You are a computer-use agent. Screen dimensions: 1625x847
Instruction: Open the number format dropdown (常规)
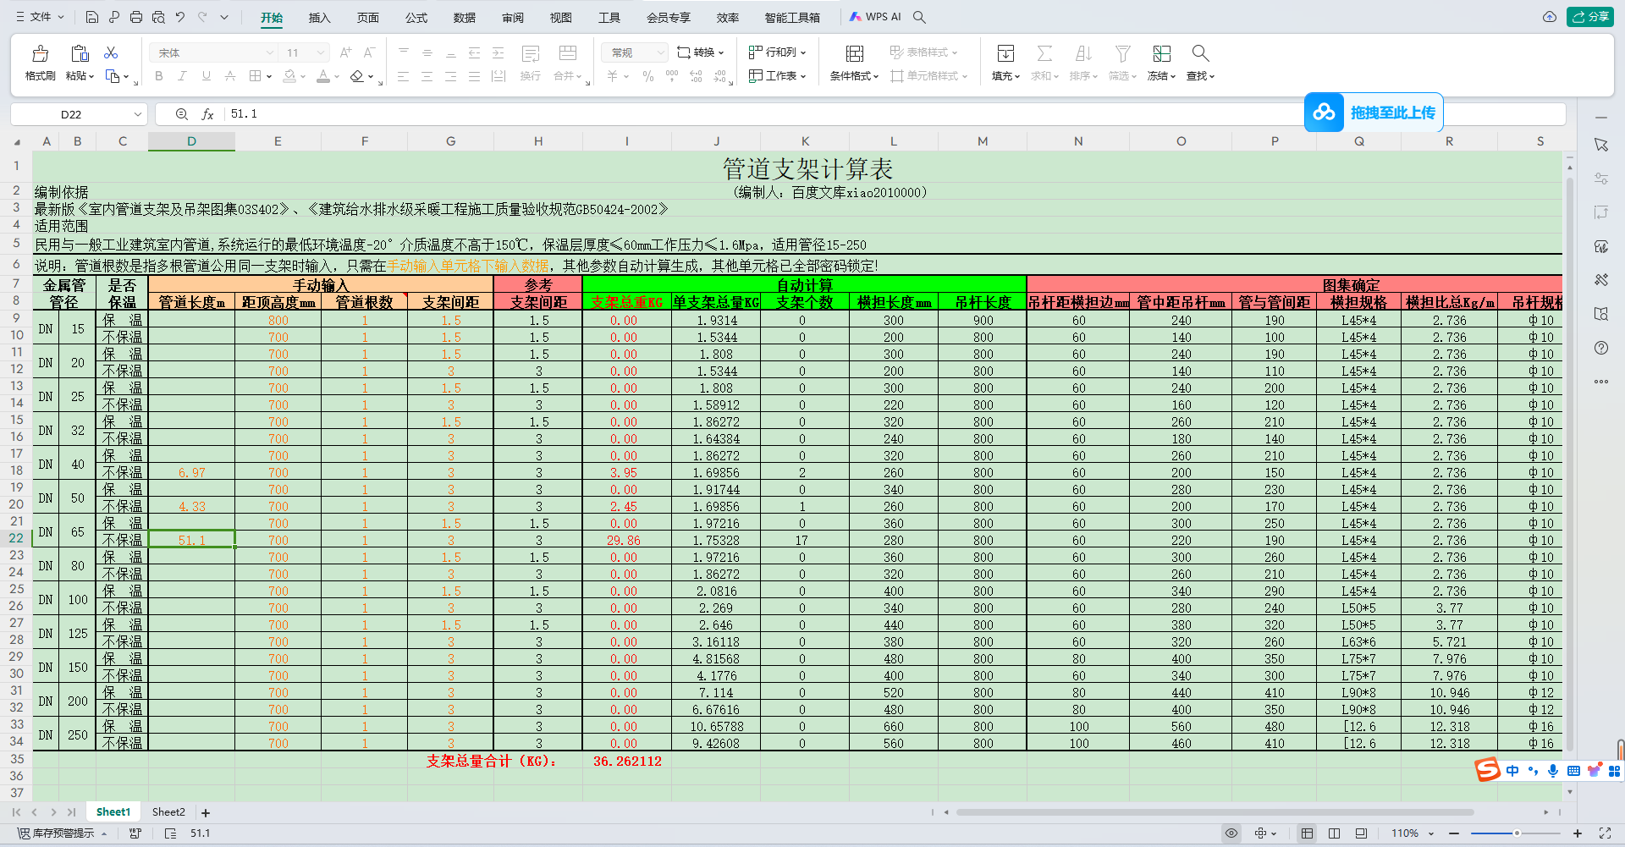coord(661,52)
